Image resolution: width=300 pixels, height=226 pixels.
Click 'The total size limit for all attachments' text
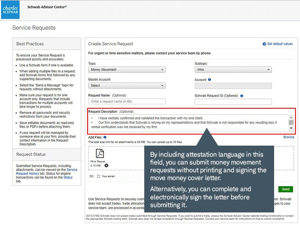click(135, 142)
